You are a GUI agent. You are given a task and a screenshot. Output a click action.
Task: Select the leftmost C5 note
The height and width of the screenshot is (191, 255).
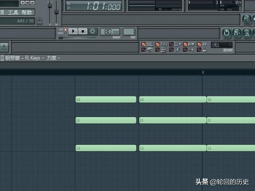click(106, 148)
